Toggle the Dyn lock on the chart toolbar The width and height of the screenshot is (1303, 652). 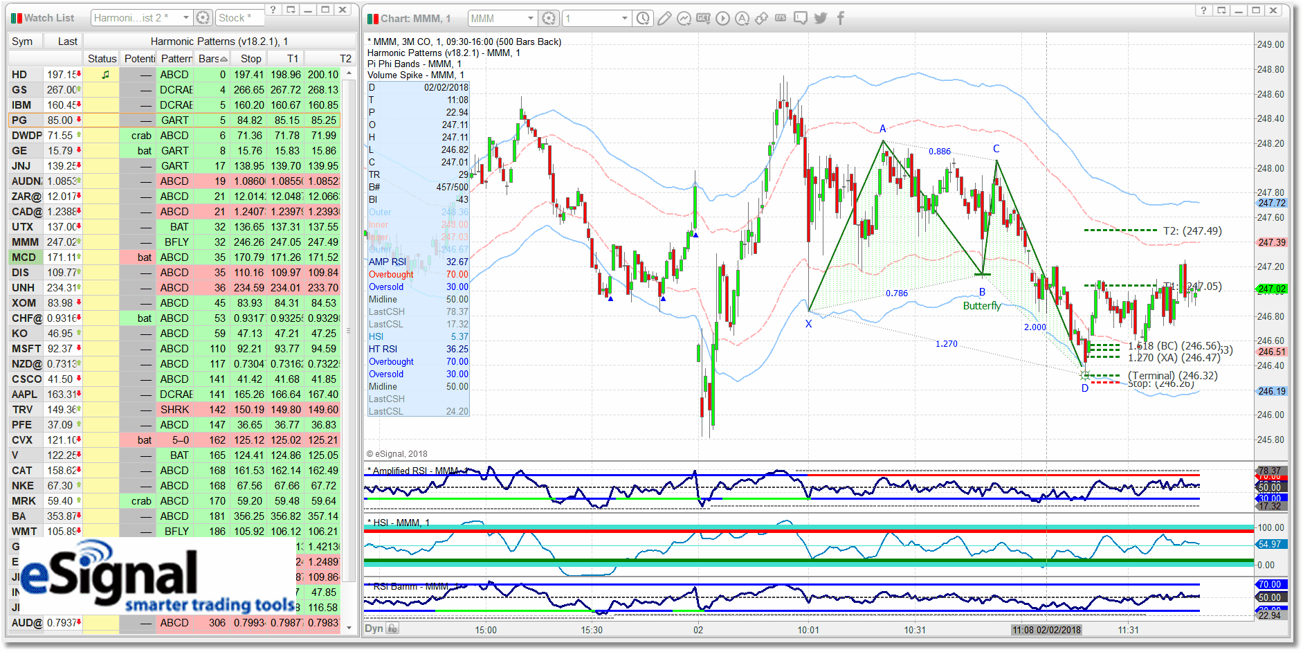[391, 628]
